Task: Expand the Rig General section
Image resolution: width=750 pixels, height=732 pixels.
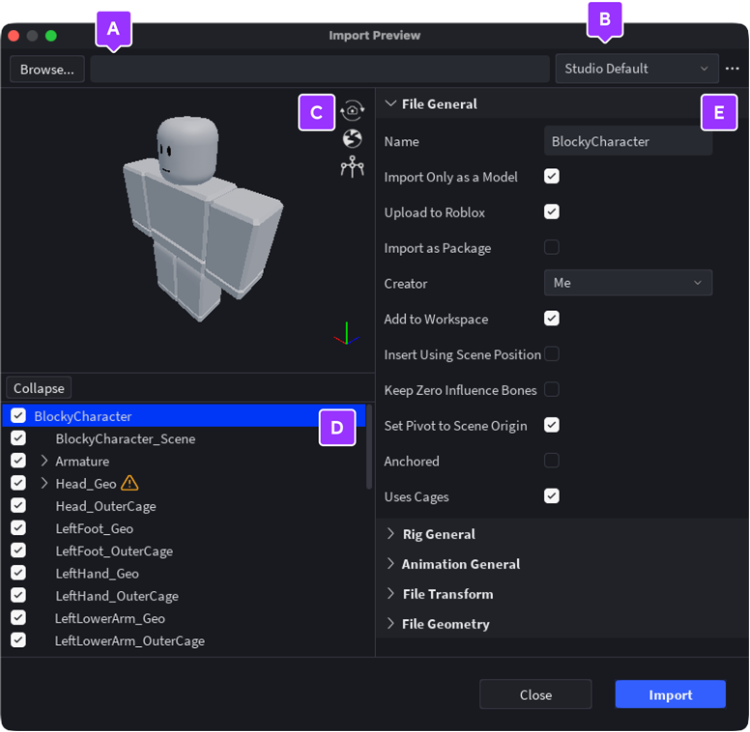Action: point(390,534)
